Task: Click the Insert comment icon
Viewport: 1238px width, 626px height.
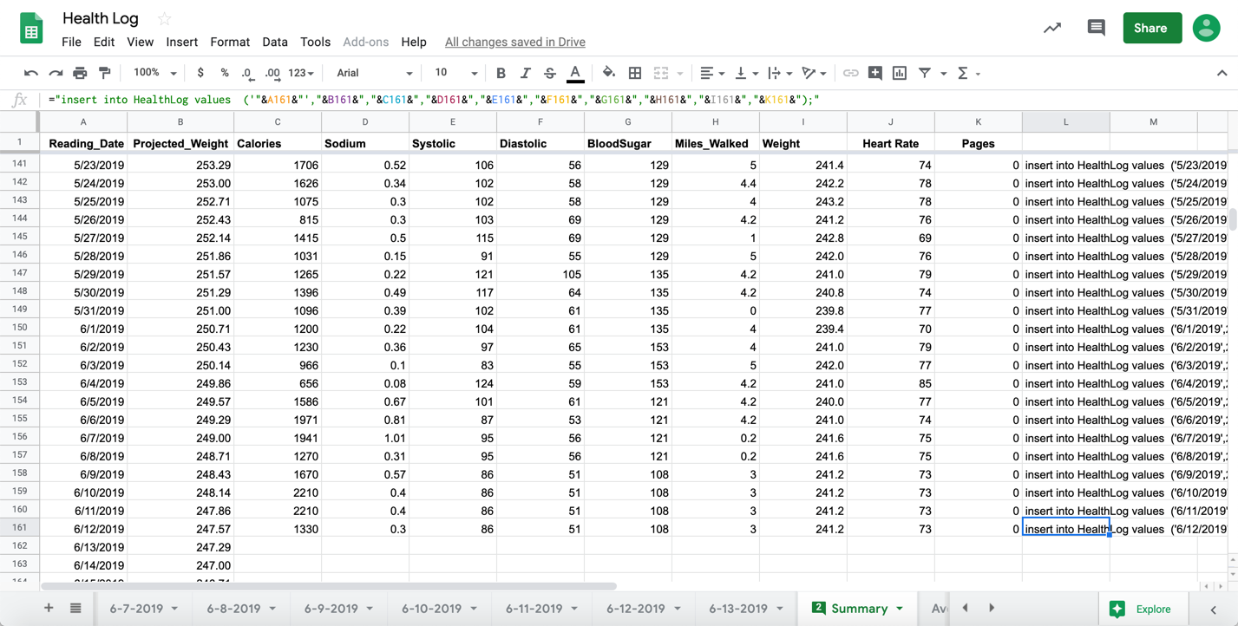Action: pyautogui.click(x=874, y=74)
